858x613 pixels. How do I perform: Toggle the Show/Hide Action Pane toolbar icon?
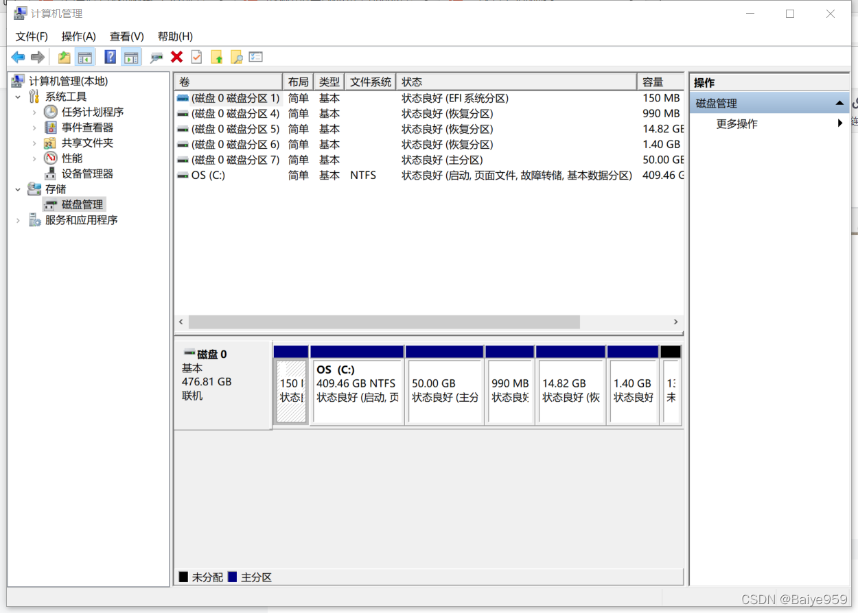coord(130,58)
